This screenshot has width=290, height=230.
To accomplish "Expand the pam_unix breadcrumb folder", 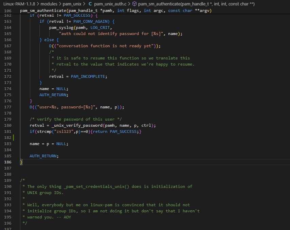I will (73, 4).
